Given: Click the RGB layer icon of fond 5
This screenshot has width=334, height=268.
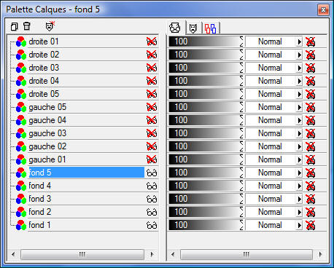Looking at the screenshot, I should [21, 173].
